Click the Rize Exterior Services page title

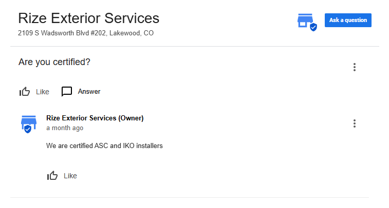click(88, 18)
